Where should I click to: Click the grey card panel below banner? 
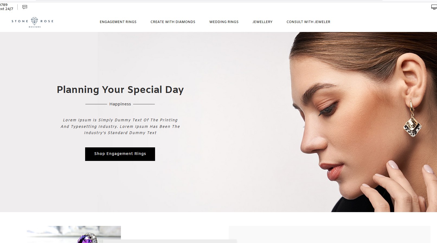pos(329,234)
